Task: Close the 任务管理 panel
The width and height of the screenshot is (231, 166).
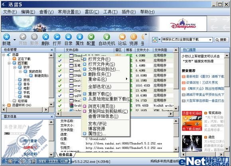Action: point(52,50)
